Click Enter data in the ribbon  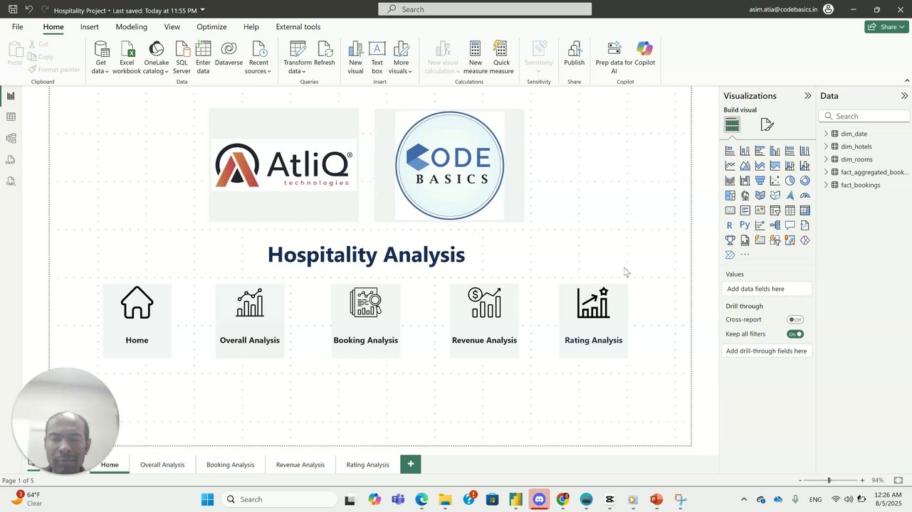click(x=204, y=58)
